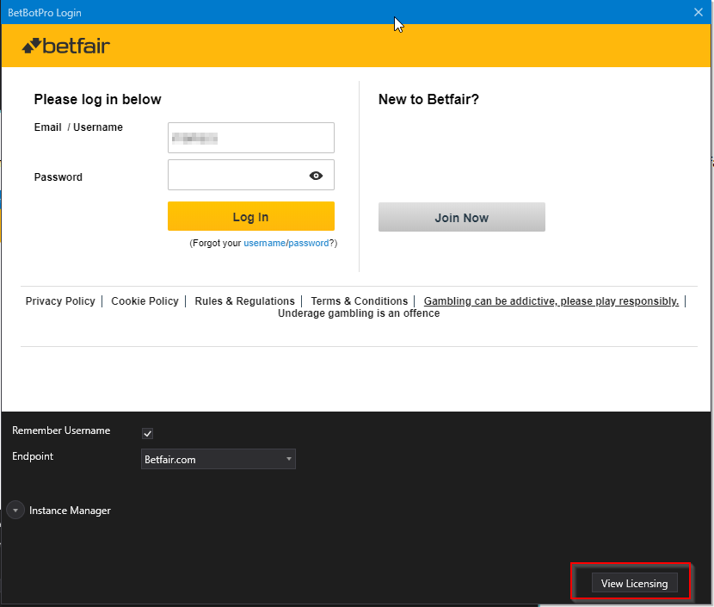The image size is (714, 607).
Task: Click the Join Now button
Action: coord(462,217)
